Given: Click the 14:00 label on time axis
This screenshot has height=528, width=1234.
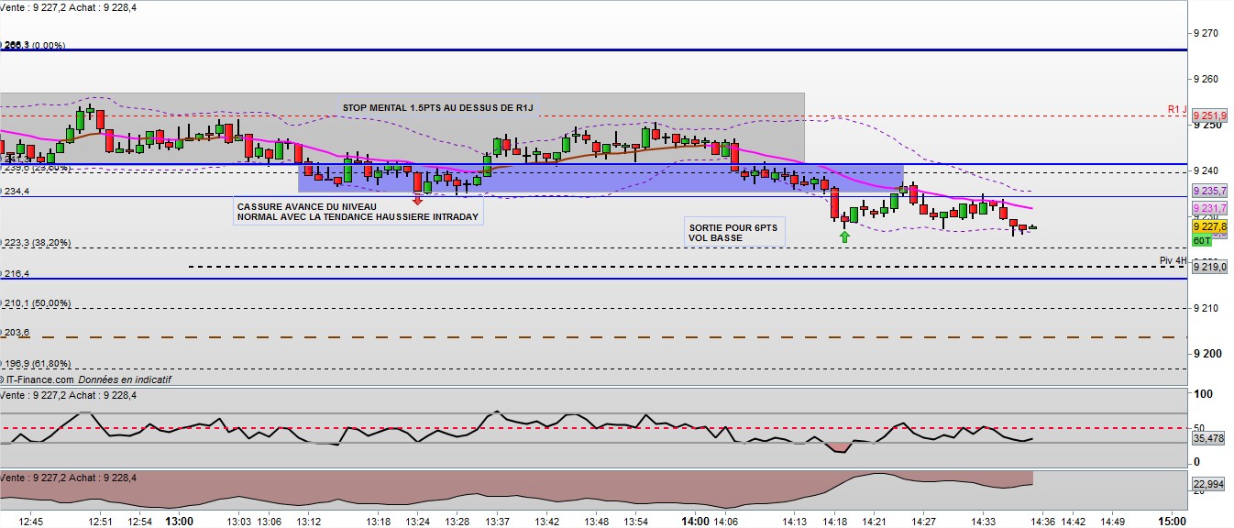Looking at the screenshot, I should 696,522.
